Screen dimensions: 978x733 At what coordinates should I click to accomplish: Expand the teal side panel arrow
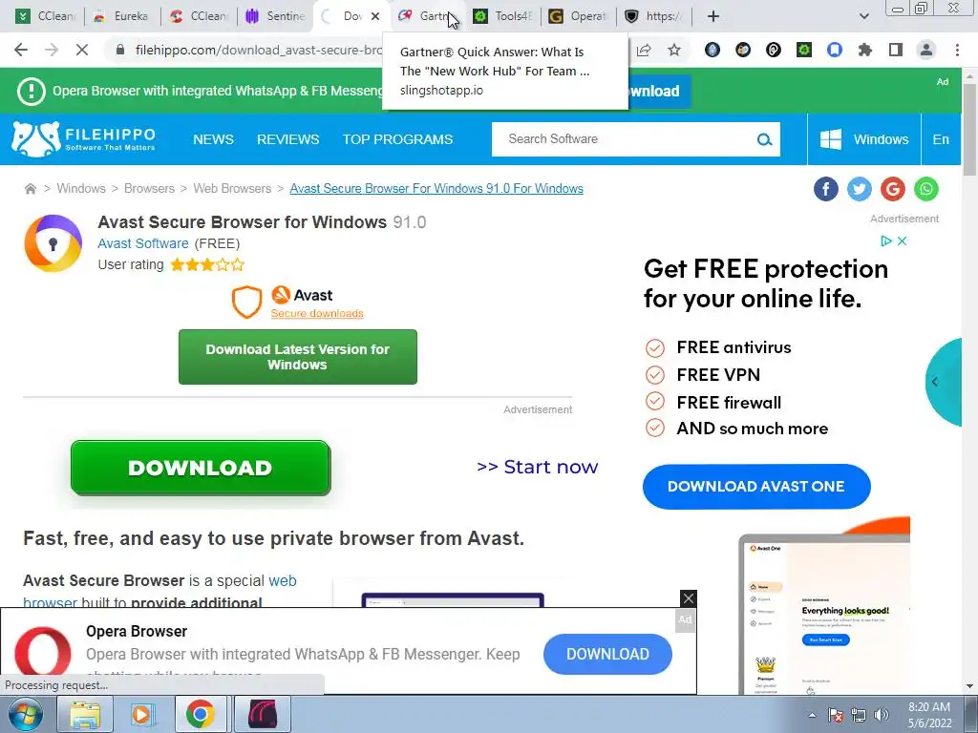click(935, 382)
